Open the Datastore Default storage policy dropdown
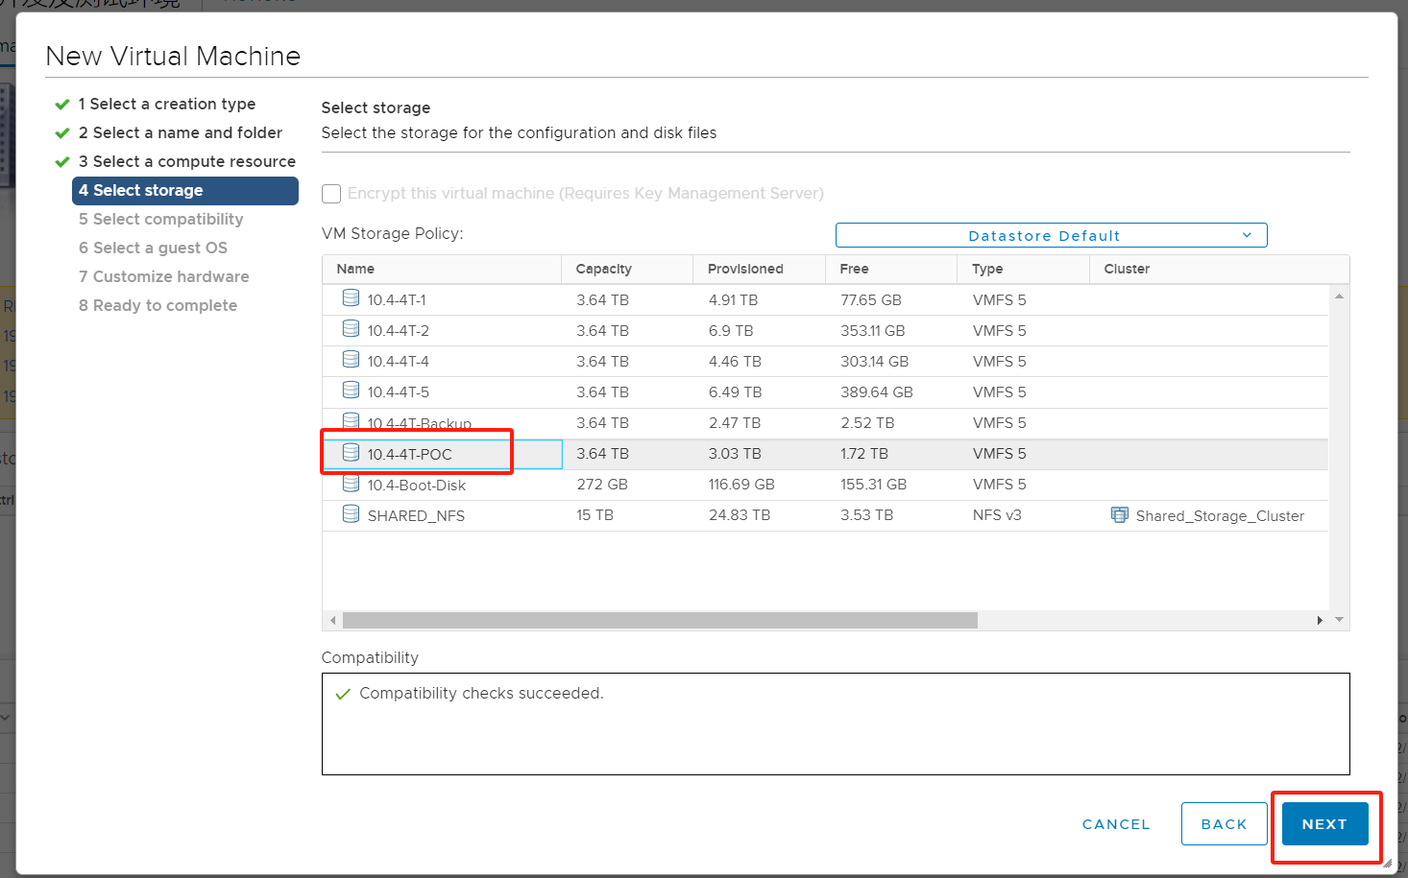 tap(1051, 235)
